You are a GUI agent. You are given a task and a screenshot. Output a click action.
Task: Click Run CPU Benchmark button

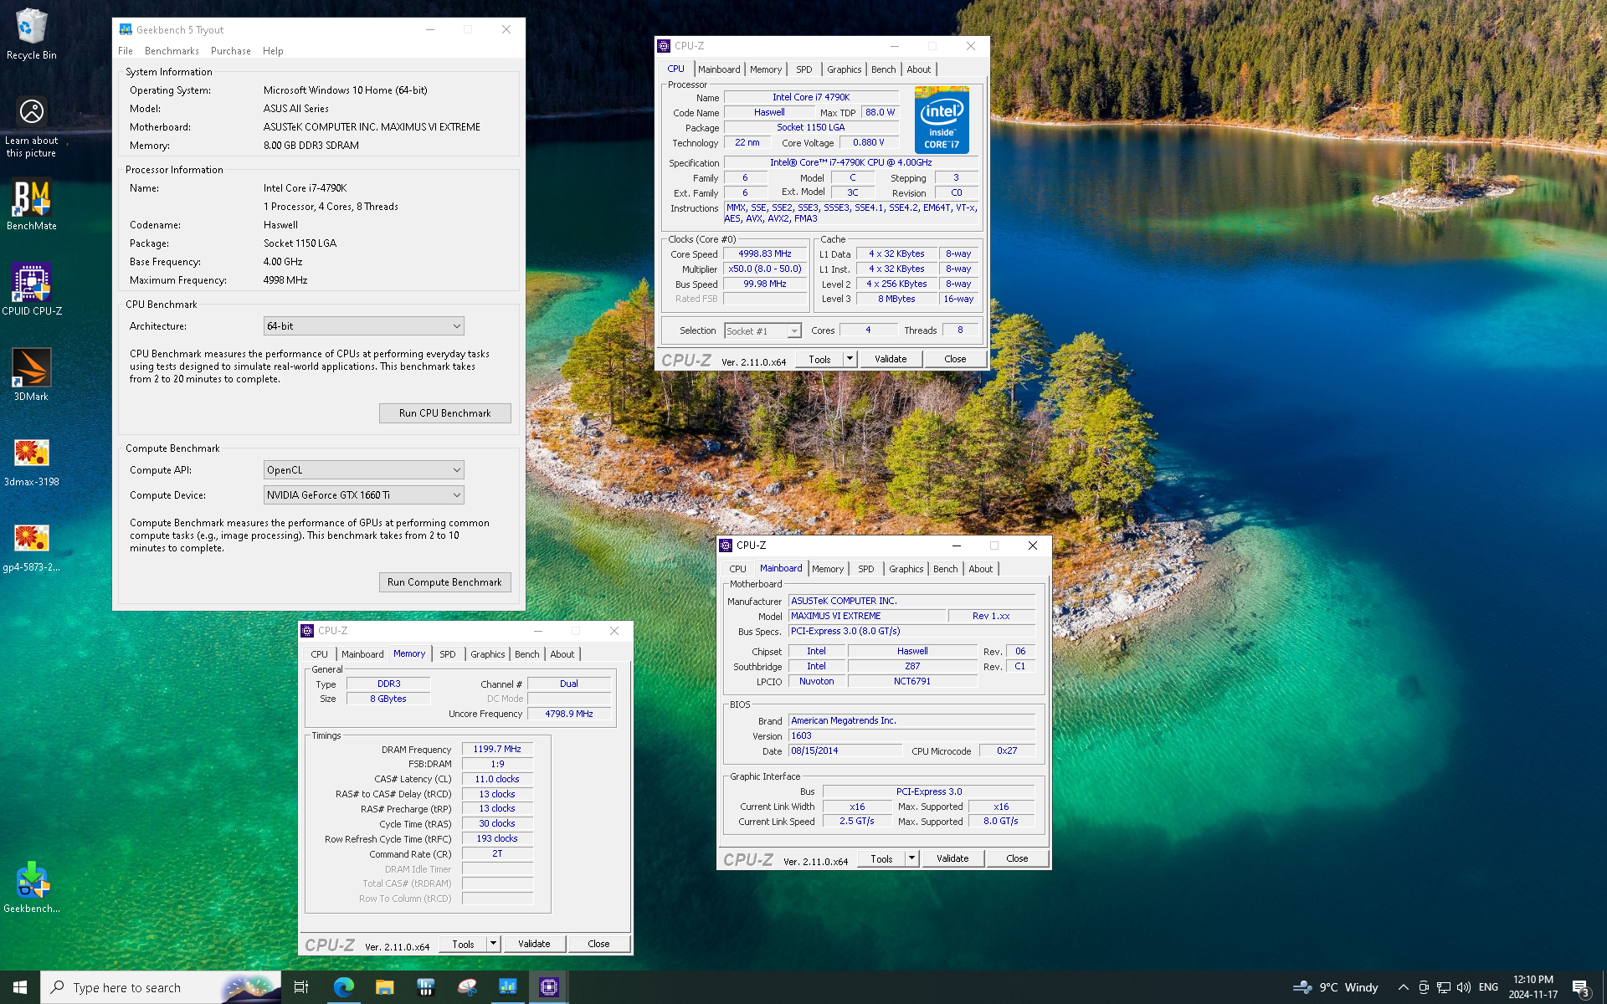(x=444, y=413)
